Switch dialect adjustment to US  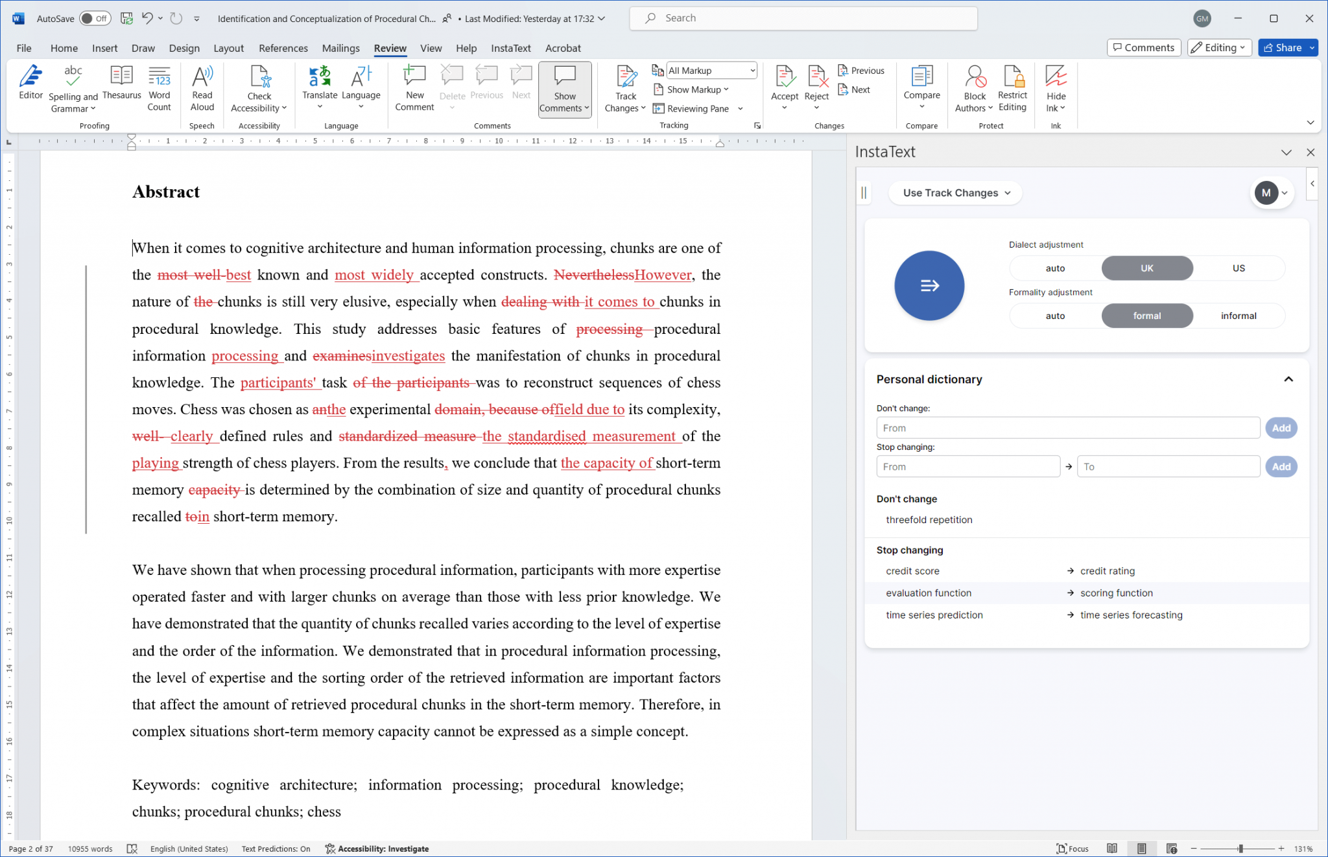[1237, 268]
